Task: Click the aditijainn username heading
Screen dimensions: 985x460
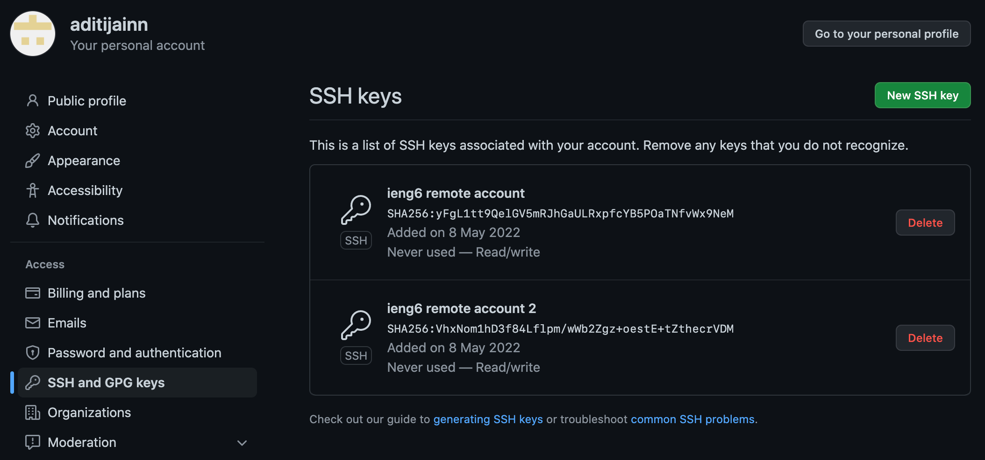Action: [x=109, y=25]
